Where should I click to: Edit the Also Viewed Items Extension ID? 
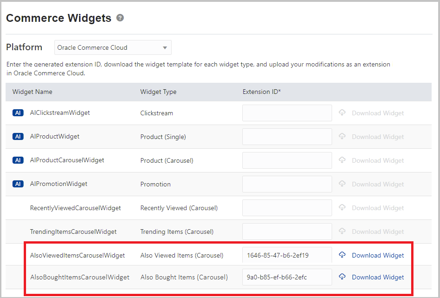point(287,255)
